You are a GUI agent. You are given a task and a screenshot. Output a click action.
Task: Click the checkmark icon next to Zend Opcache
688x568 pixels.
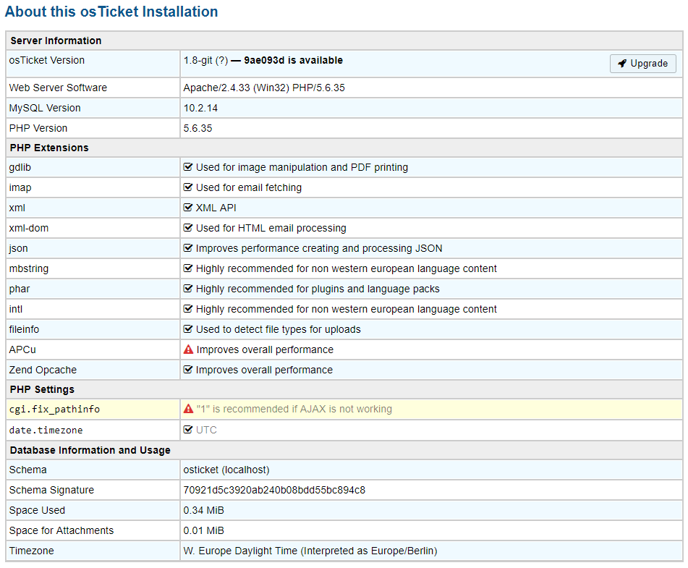(x=188, y=370)
